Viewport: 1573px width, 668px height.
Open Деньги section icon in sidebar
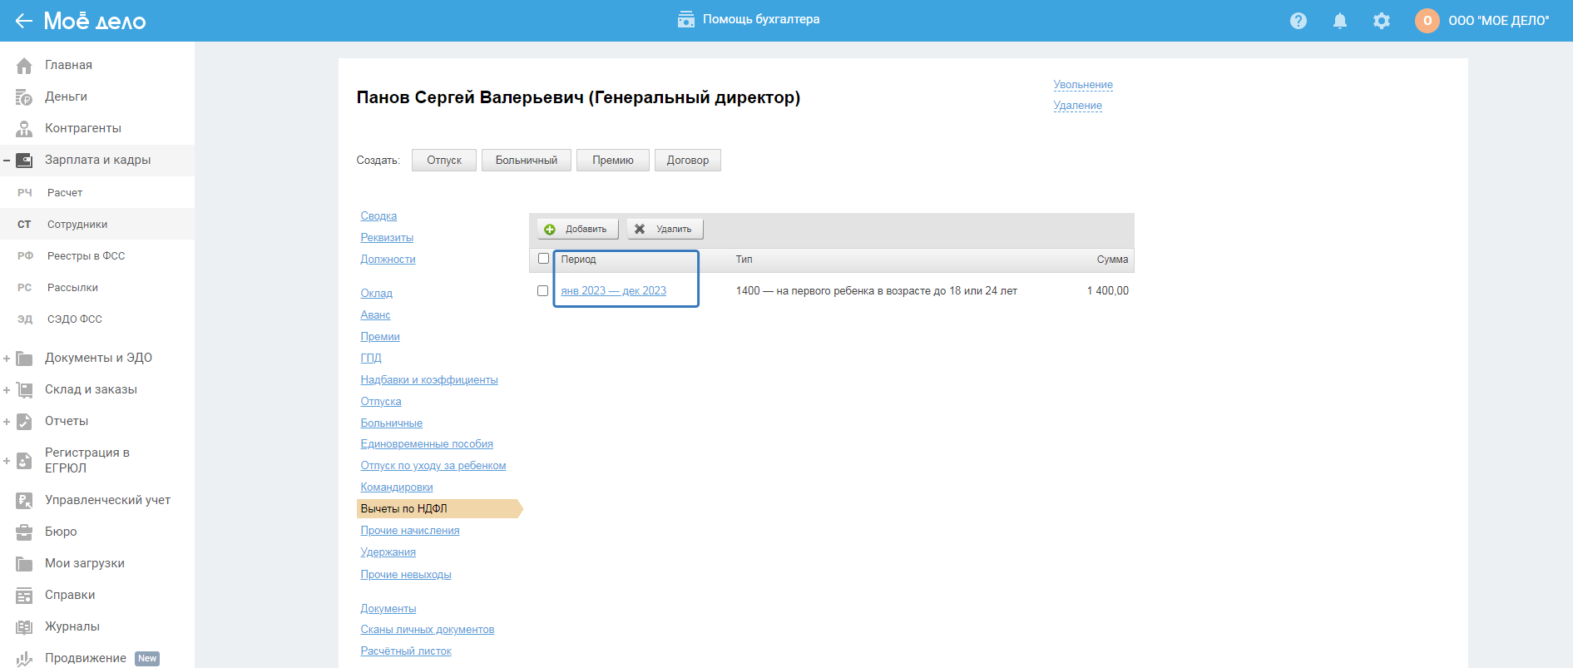(x=24, y=96)
